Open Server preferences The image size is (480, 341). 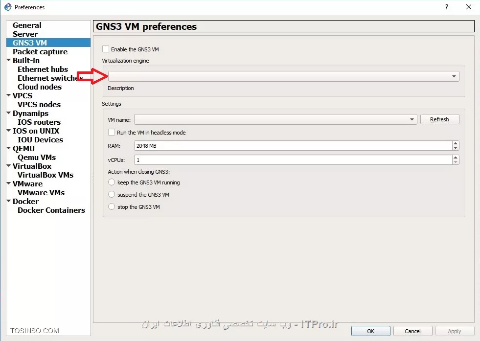pos(25,34)
